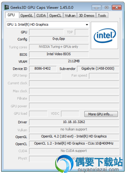Click the PhysX label
This screenshot has height=173, width=126.
point(22,158)
